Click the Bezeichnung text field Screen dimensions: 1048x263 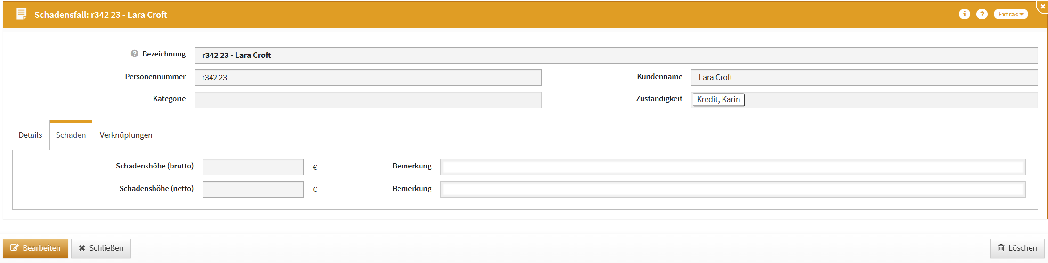tap(616, 55)
